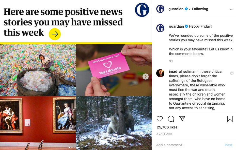Click the yellow arrow circle in headline
This screenshot has height=150, width=236.
coord(55,34)
